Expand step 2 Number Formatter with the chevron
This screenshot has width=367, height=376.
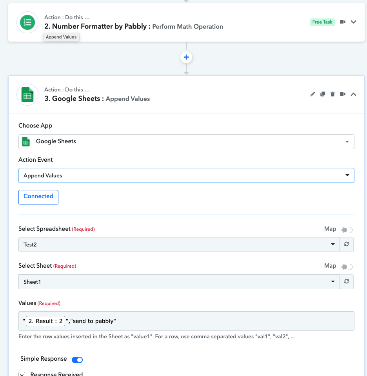click(353, 22)
